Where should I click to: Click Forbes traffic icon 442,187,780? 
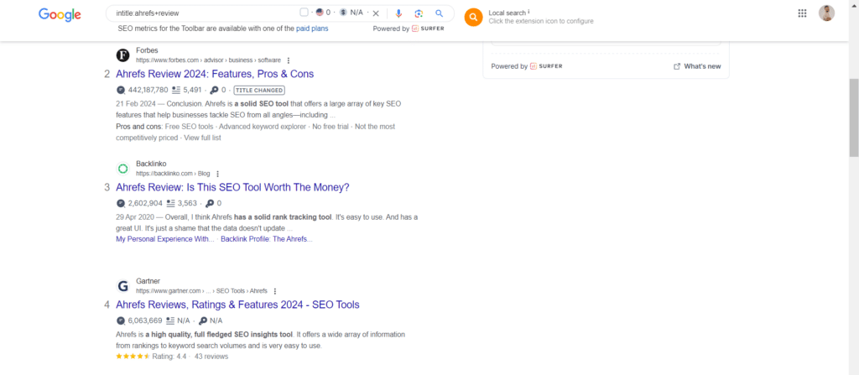(x=121, y=90)
